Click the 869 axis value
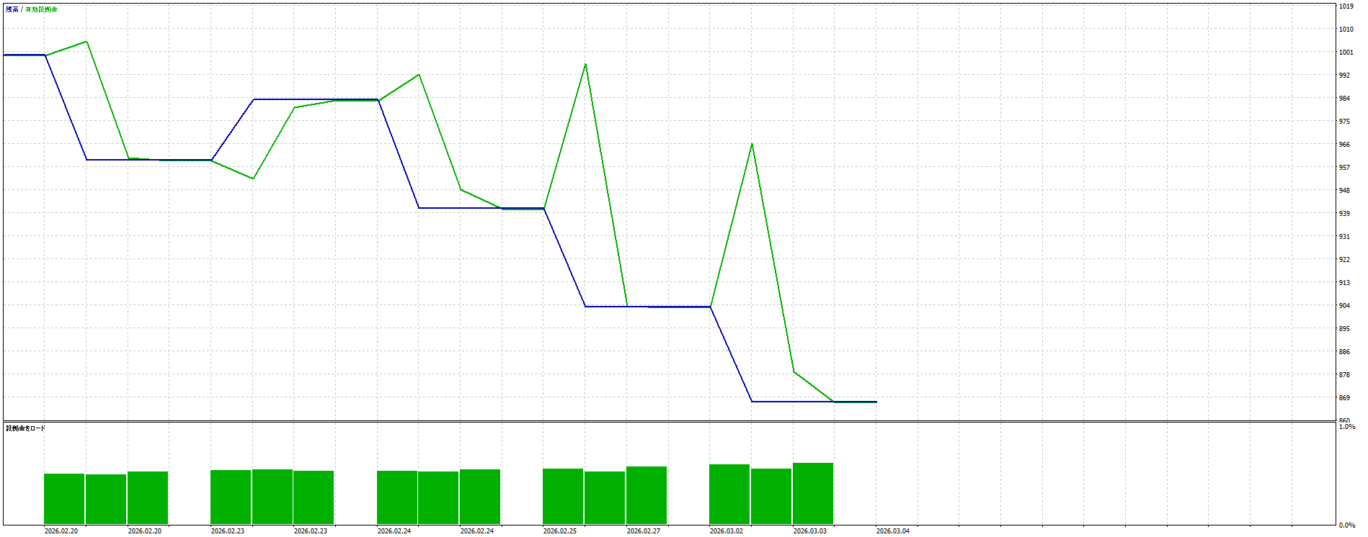The image size is (1368, 537). pos(1344,398)
